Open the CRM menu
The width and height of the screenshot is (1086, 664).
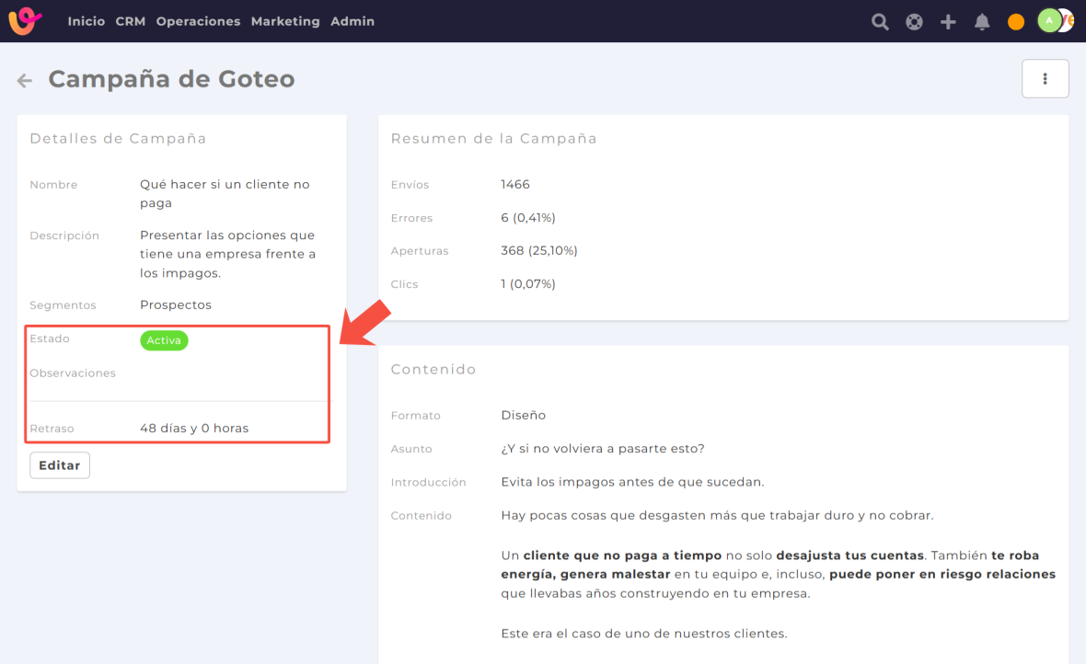131,21
